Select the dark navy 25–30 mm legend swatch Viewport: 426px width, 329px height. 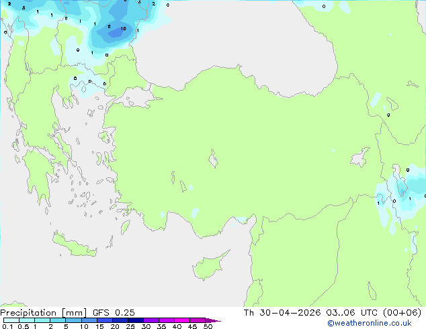click(136, 320)
